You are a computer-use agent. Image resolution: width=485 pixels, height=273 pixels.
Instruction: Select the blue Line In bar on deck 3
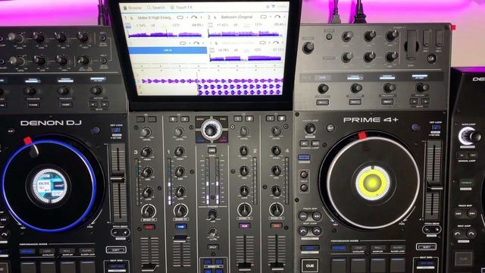pos(167,50)
